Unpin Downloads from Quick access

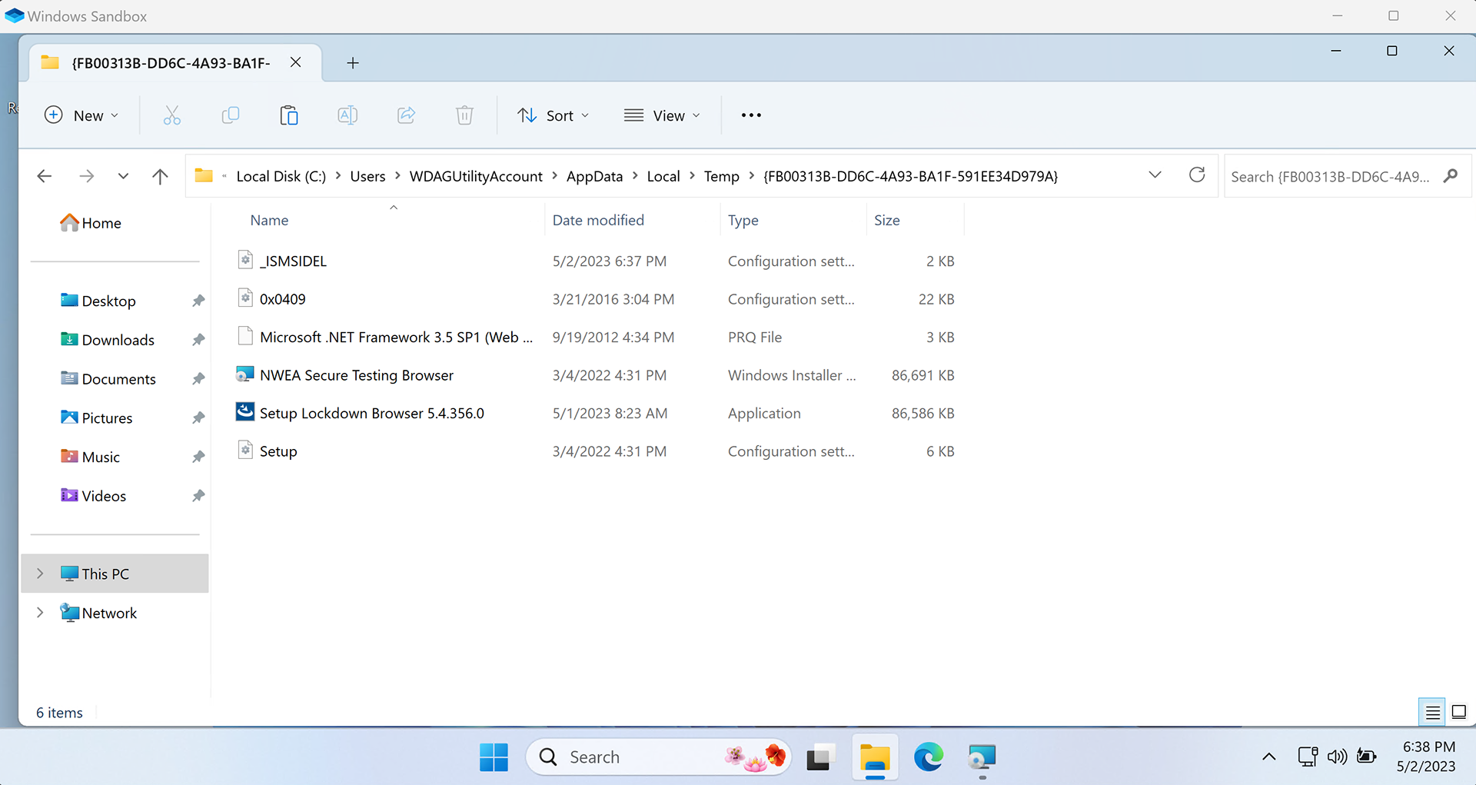click(x=198, y=340)
